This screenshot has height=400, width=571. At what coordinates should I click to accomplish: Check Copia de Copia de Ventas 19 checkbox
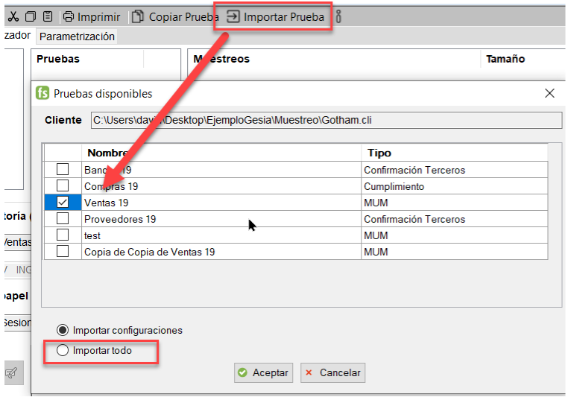click(x=63, y=251)
